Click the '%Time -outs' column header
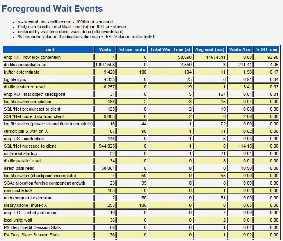The width and height of the screenshot is (283, 241). (132, 50)
